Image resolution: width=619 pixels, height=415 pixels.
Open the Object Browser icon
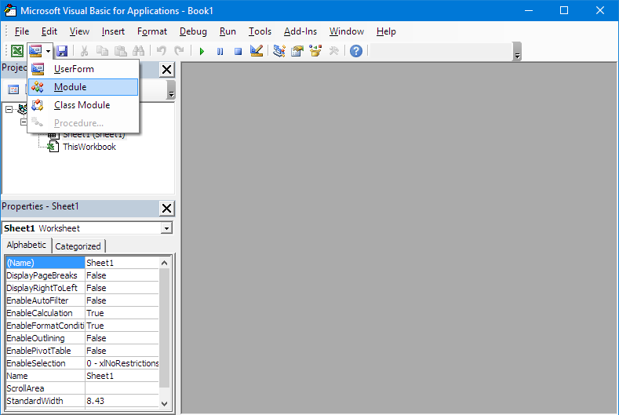[315, 51]
